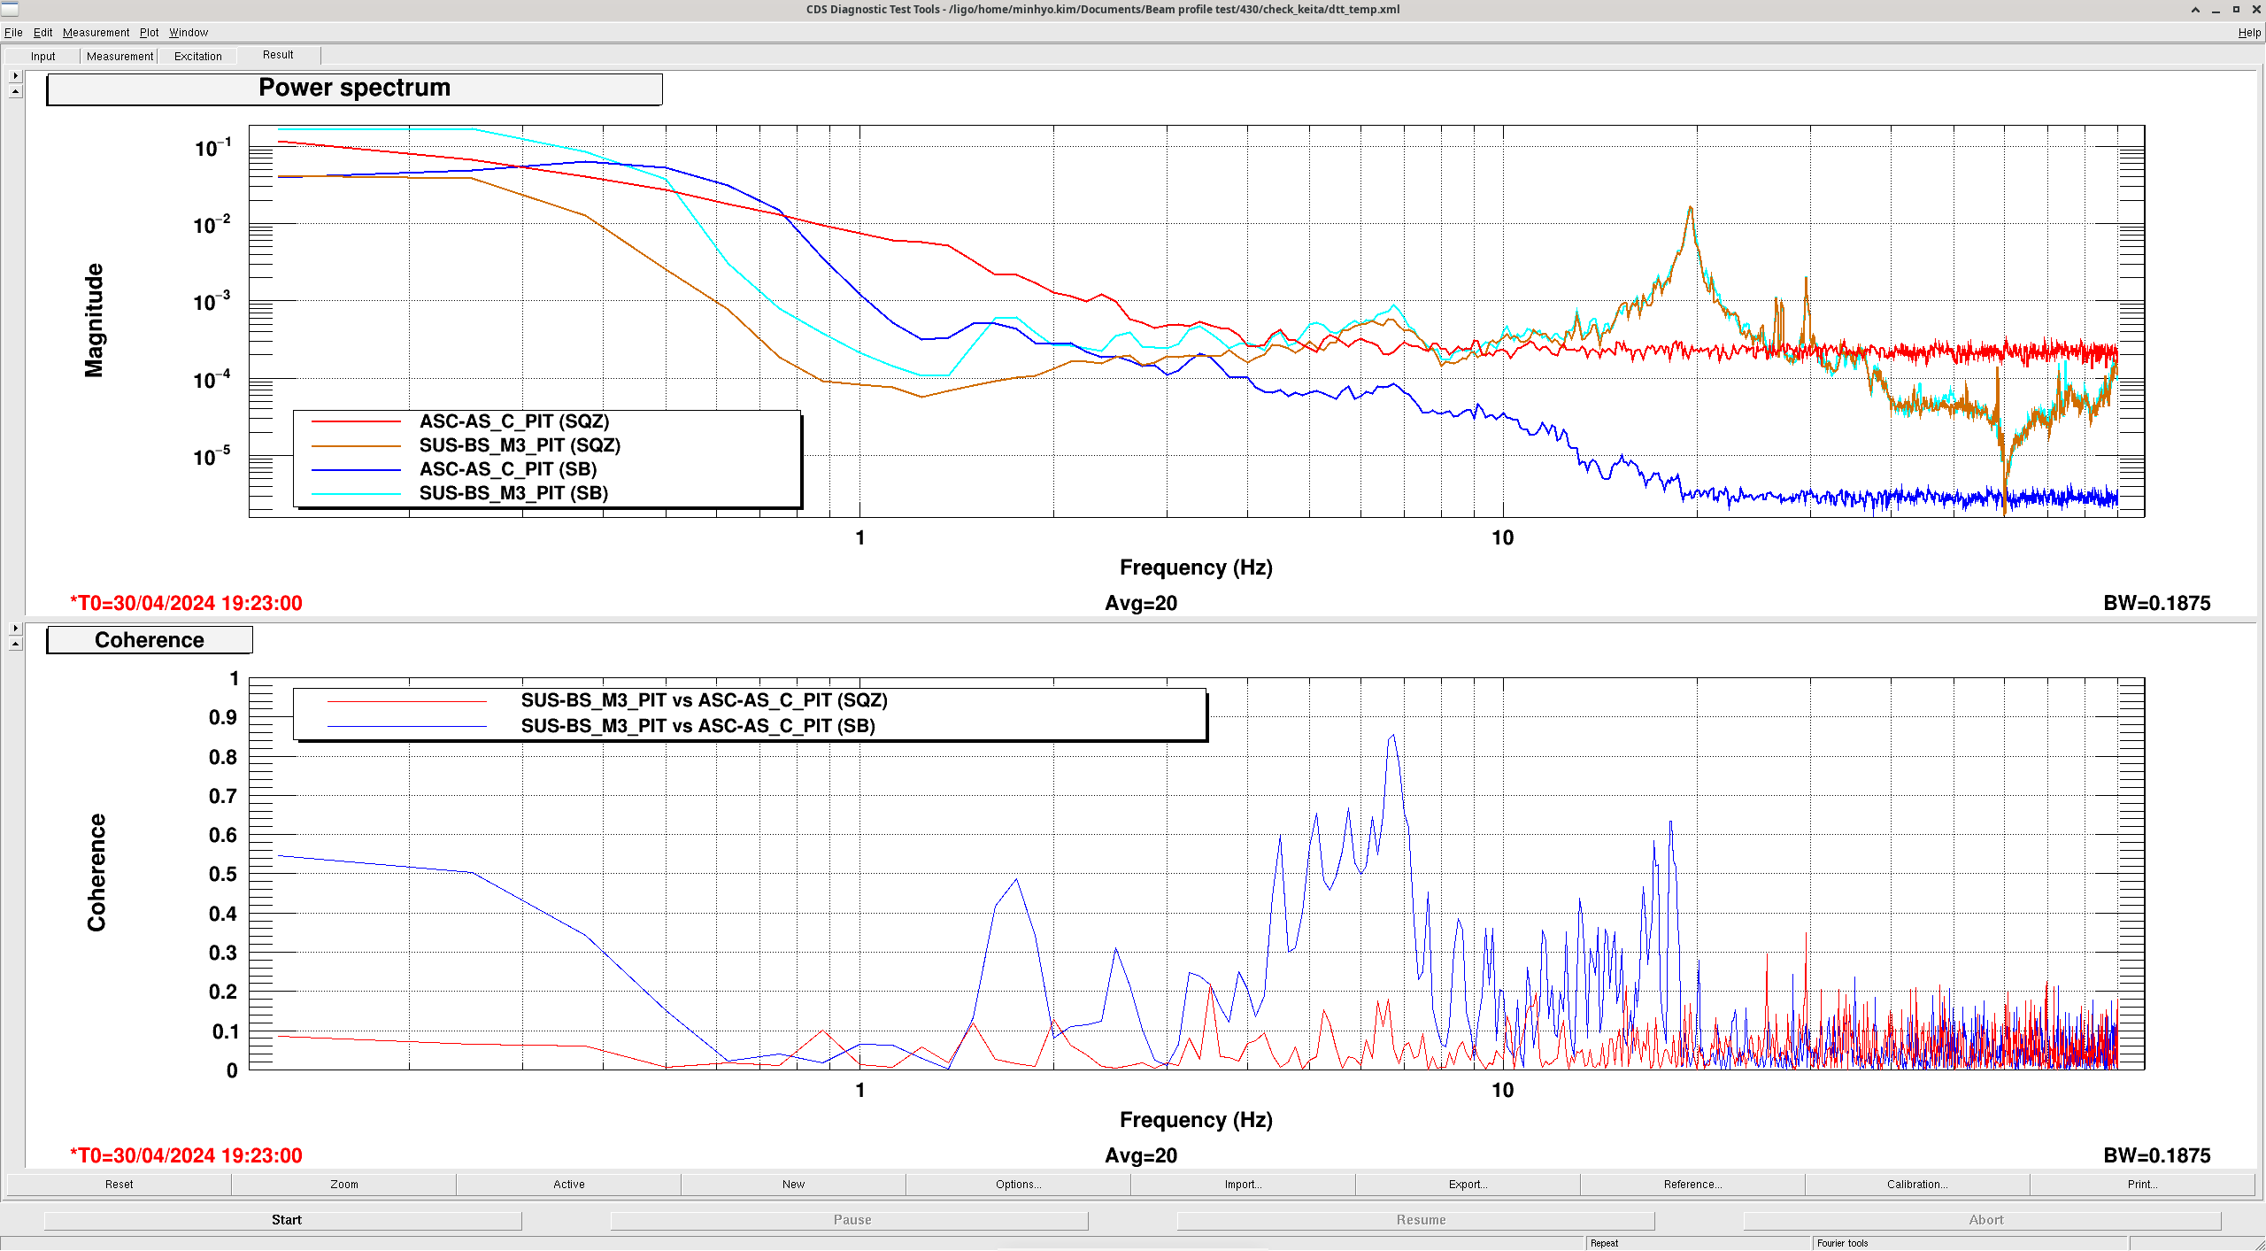Open the Reference... dialog button
The height and width of the screenshot is (1251, 2266).
(1692, 1185)
